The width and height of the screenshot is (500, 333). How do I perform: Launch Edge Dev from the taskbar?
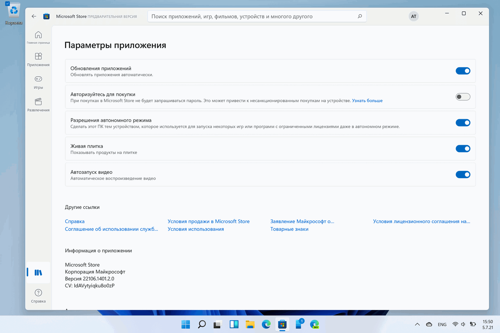coord(314,324)
